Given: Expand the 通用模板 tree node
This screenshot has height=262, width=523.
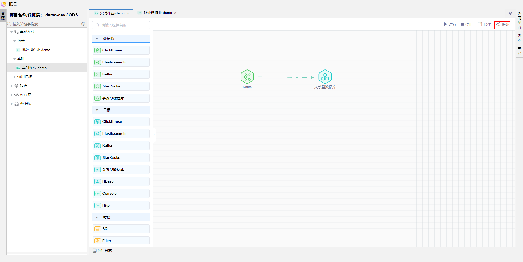Looking at the screenshot, I should tap(15, 77).
